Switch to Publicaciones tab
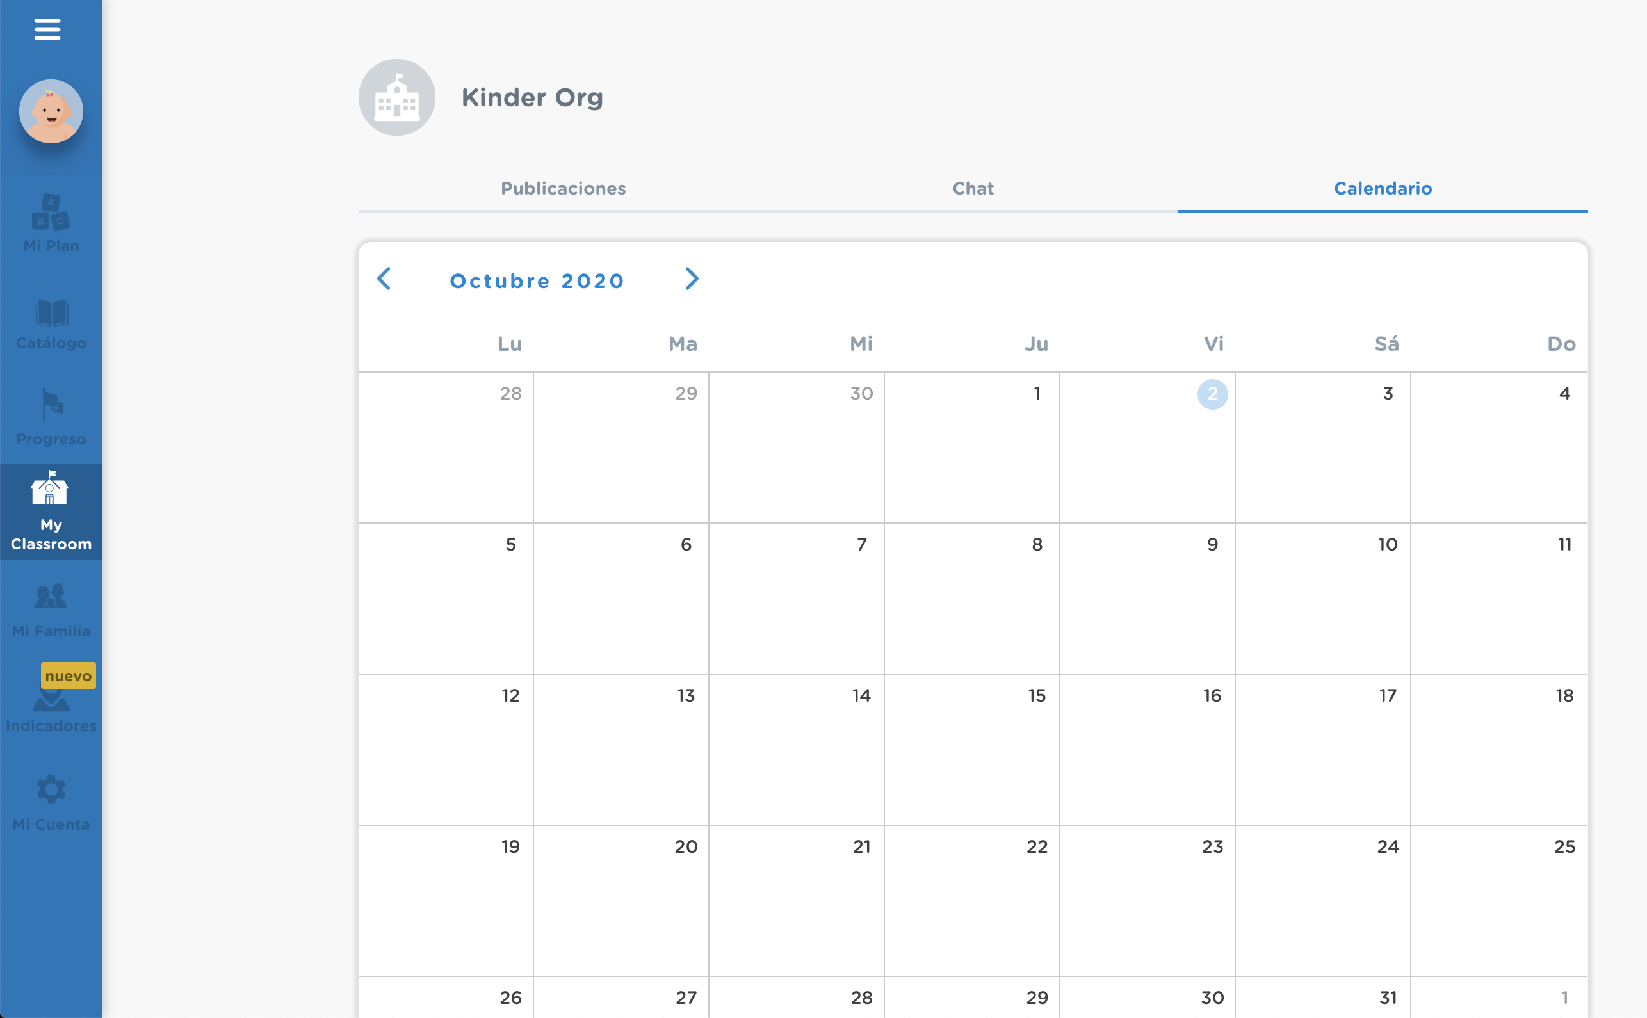Viewport: 1647px width, 1018px height. click(562, 188)
